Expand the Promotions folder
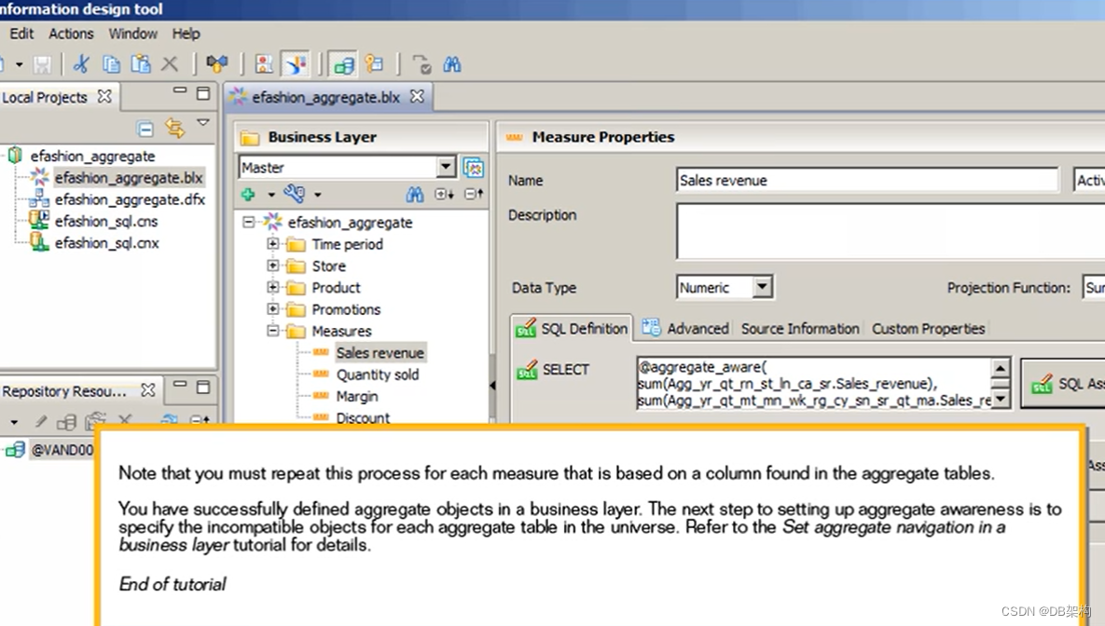The image size is (1105, 626). [x=272, y=308]
